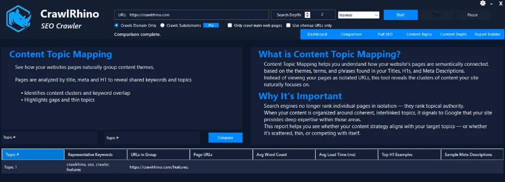
Task: Minimize the CrawlRhino window
Action: coord(492,3)
